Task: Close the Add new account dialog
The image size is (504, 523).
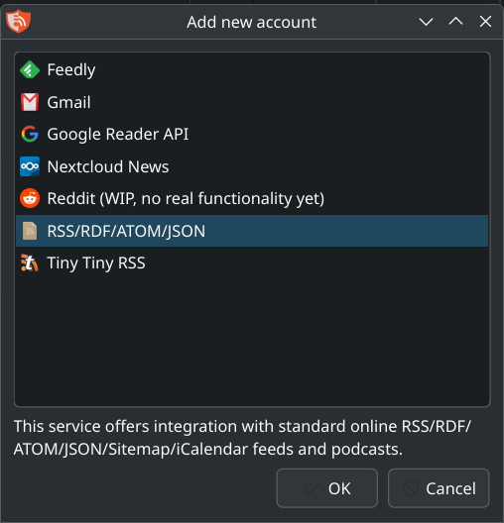Action: [485, 22]
